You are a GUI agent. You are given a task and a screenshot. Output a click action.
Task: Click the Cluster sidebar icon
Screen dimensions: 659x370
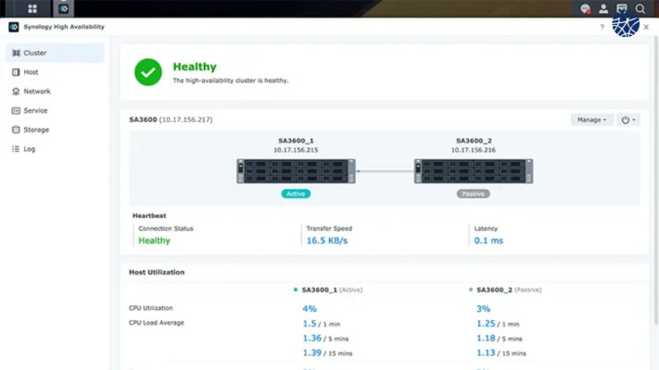pyautogui.click(x=16, y=53)
